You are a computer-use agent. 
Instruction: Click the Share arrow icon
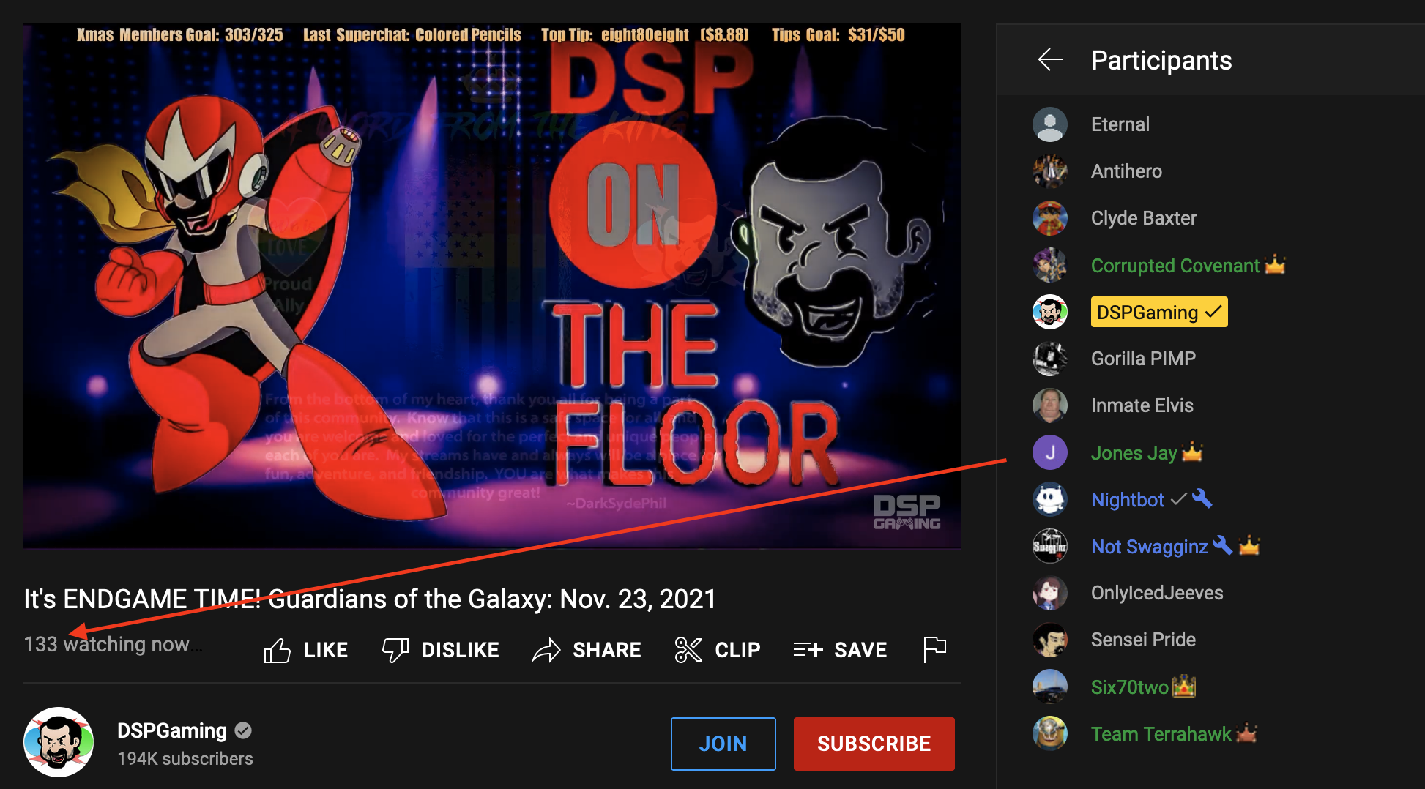[546, 650]
